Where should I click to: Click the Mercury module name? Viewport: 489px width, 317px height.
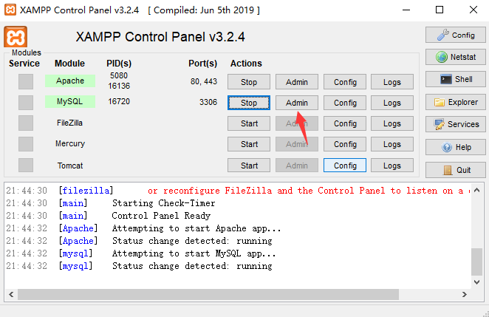(70, 143)
